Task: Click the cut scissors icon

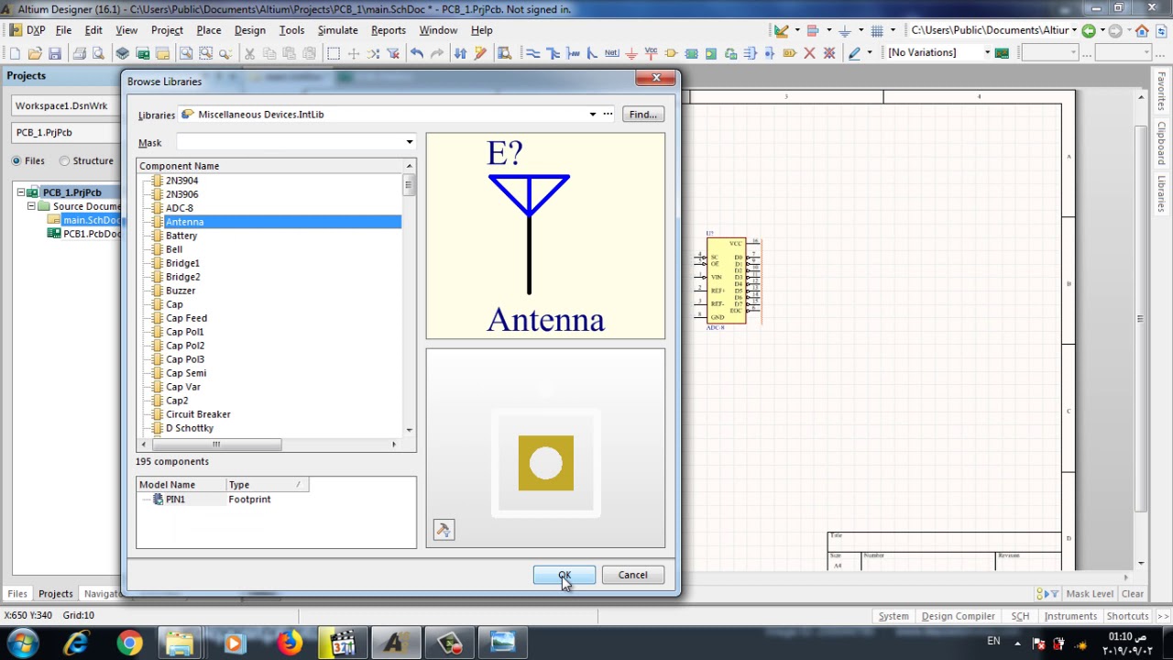Action: click(x=249, y=53)
